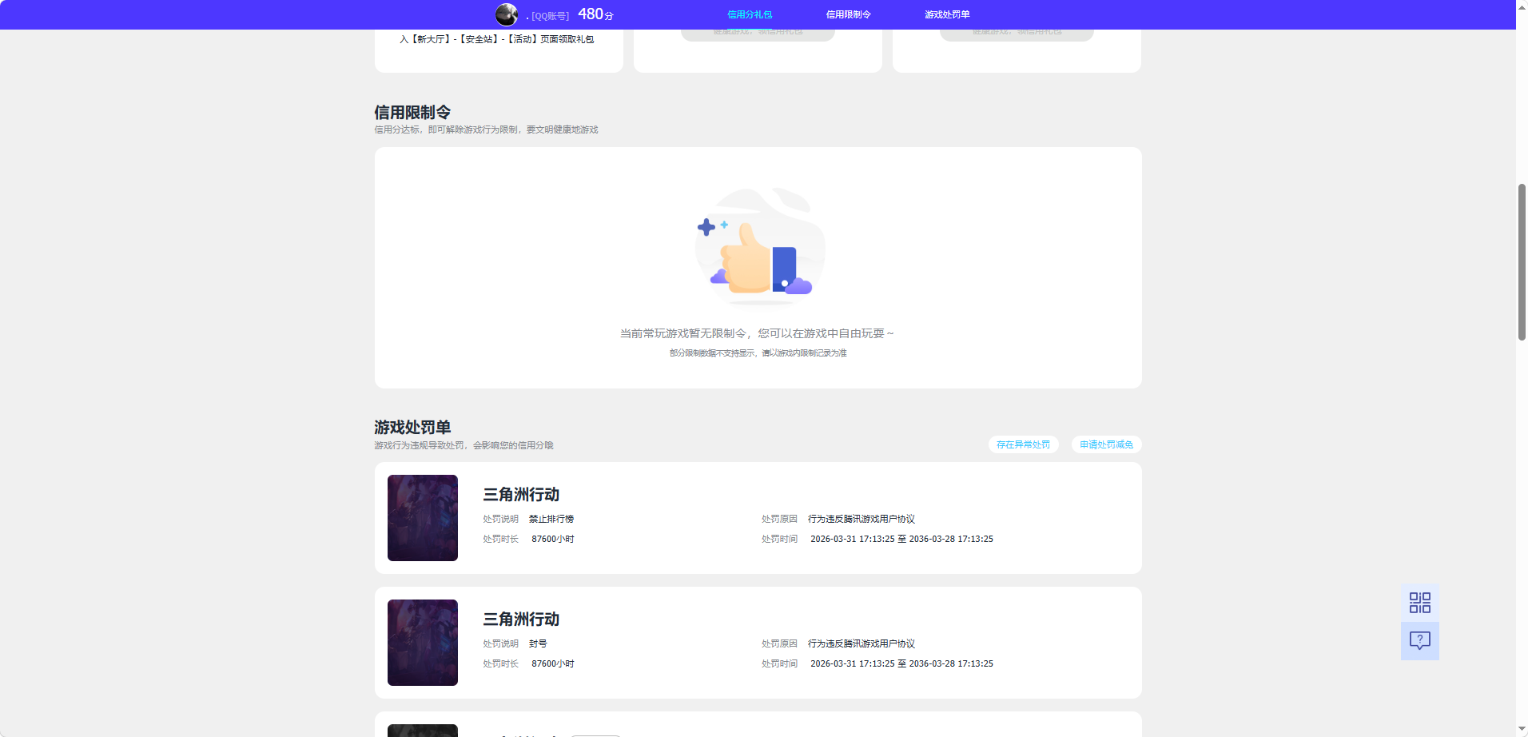Screen dimensions: 1528x737
Task: Click the scroll-up arrow at top right
Action: click(x=1522, y=6)
